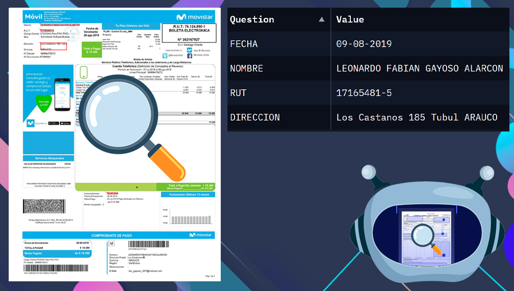Click the Google Play badge on the invoice
The width and height of the screenshot is (514, 291).
[x=54, y=123]
